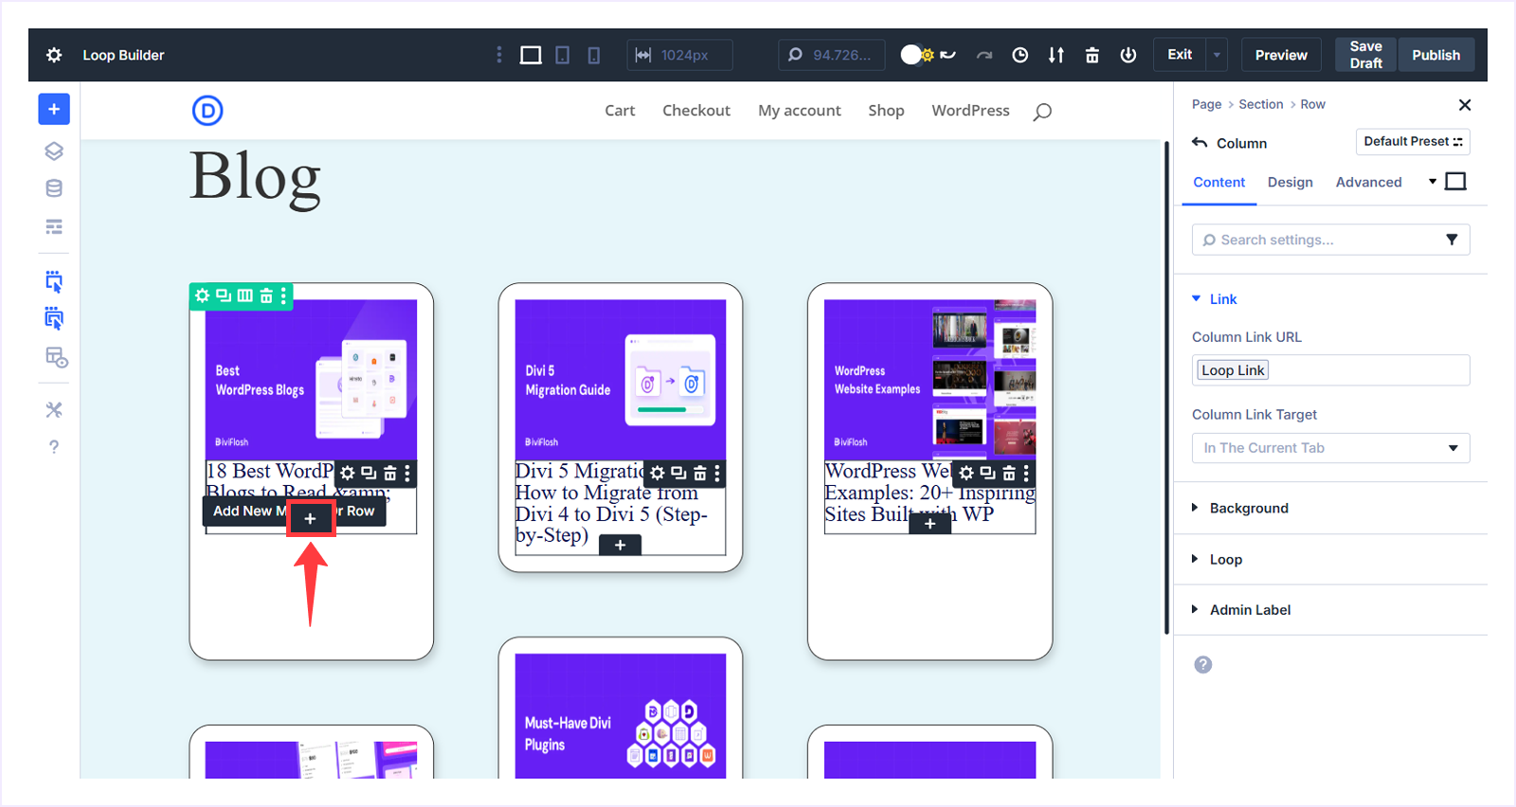The width and height of the screenshot is (1516, 807).
Task: Select the phone view icon
Action: 594,55
